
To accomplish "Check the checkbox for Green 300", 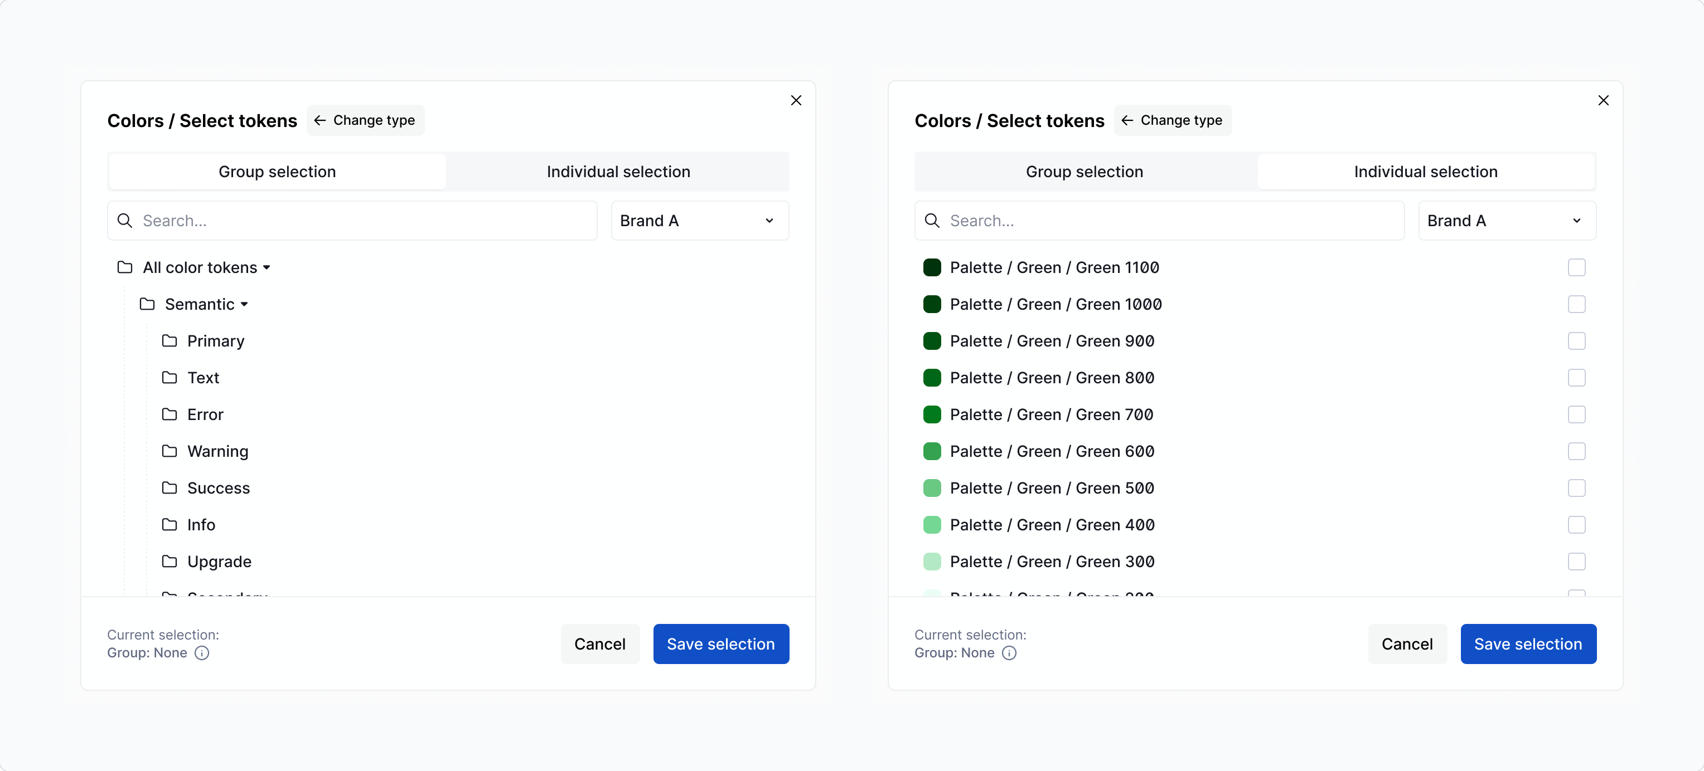I will (1577, 561).
